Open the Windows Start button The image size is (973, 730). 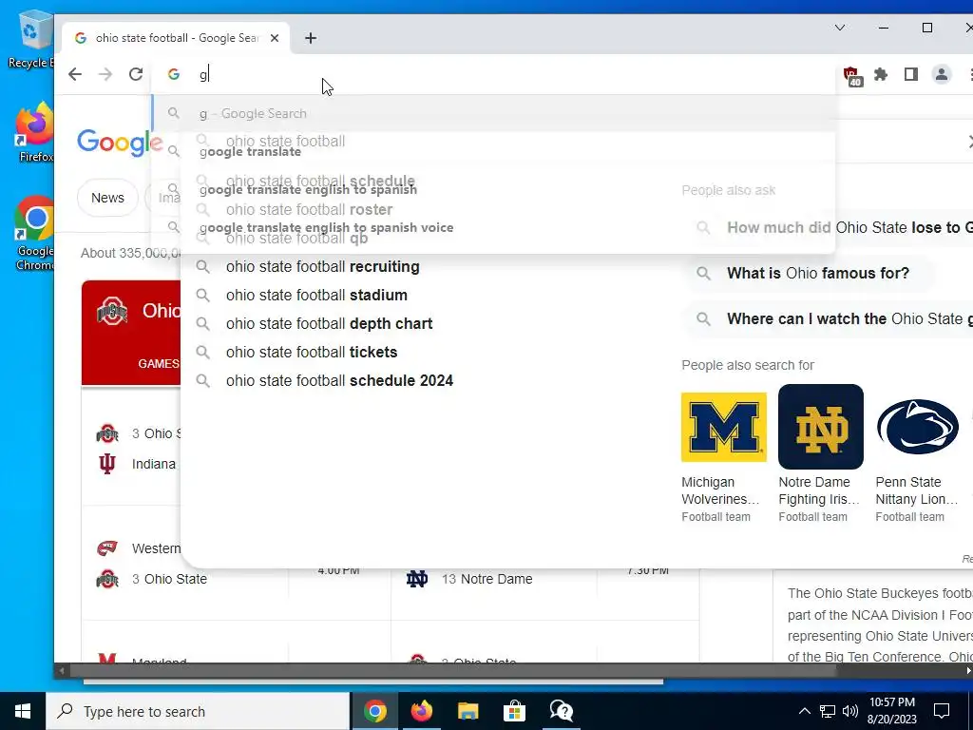click(23, 711)
